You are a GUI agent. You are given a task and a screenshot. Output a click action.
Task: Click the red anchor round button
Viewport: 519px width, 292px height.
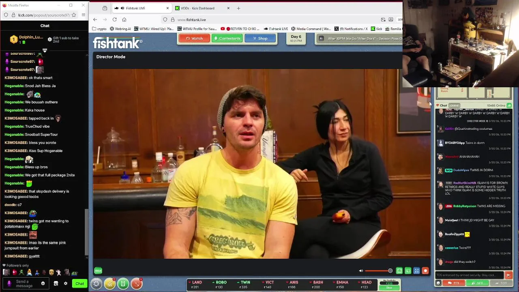point(137,284)
